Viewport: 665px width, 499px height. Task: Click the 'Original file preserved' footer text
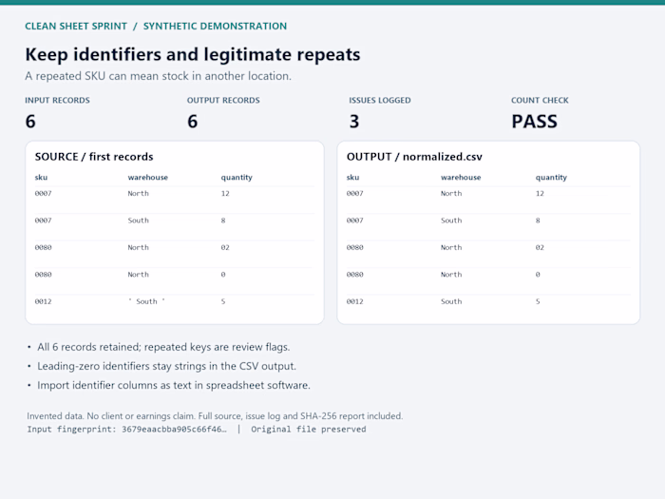click(309, 430)
